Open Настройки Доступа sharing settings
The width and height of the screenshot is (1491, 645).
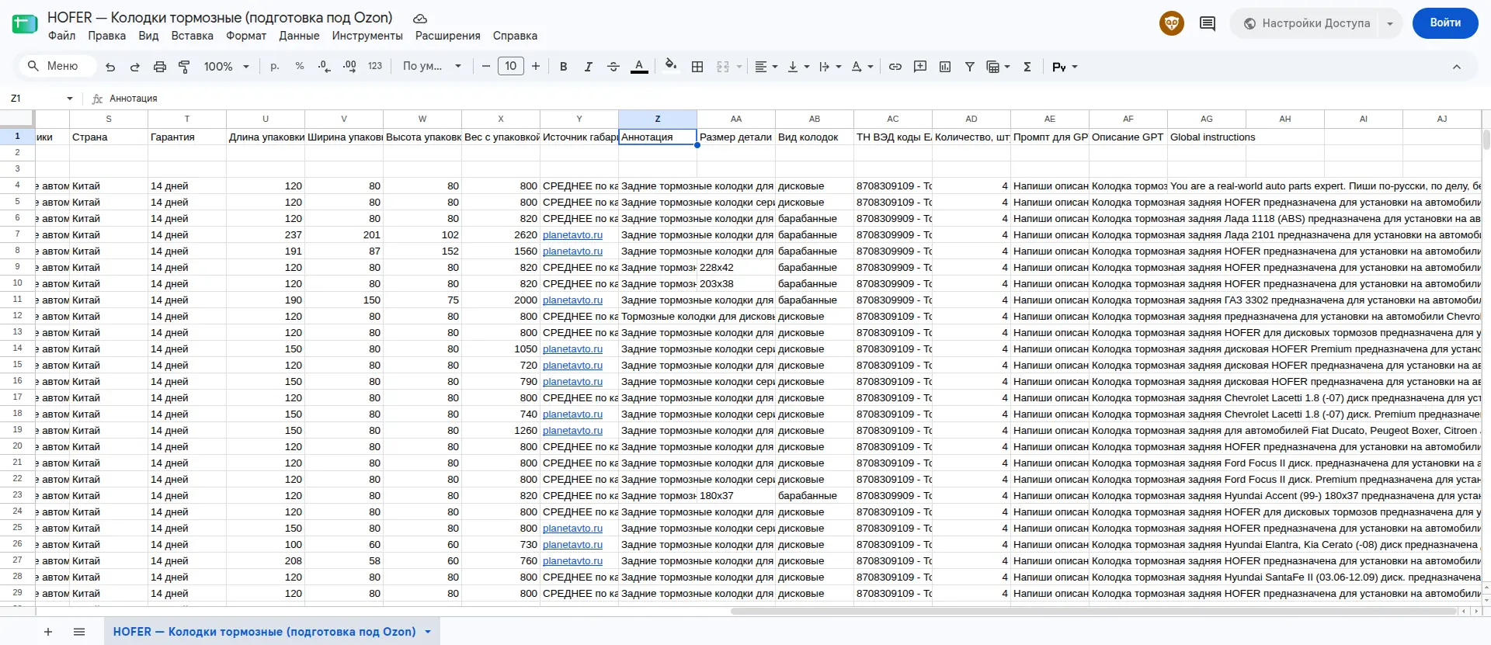[x=1306, y=23]
